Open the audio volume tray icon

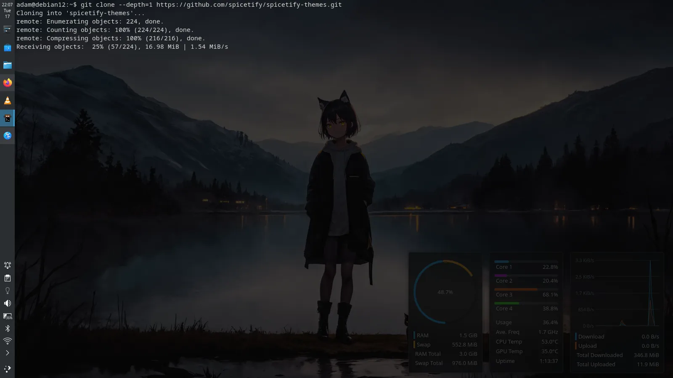[x=7, y=303]
